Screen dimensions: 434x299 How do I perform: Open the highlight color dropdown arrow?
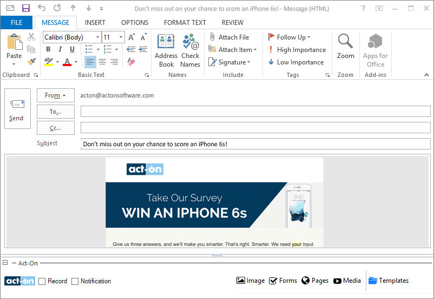tap(57, 62)
